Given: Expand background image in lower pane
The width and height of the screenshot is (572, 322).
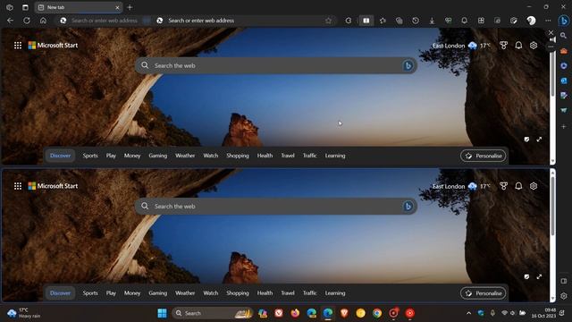Looking at the screenshot, I should [539, 276].
